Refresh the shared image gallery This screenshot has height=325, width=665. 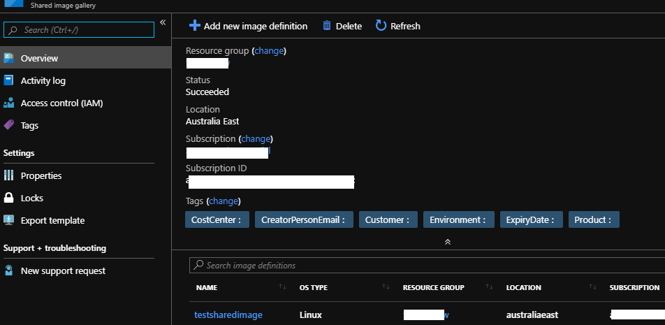(x=397, y=26)
